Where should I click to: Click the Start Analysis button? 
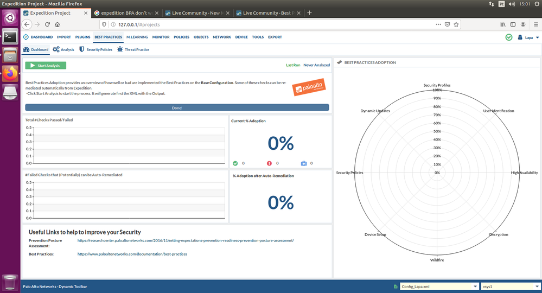[x=46, y=65]
